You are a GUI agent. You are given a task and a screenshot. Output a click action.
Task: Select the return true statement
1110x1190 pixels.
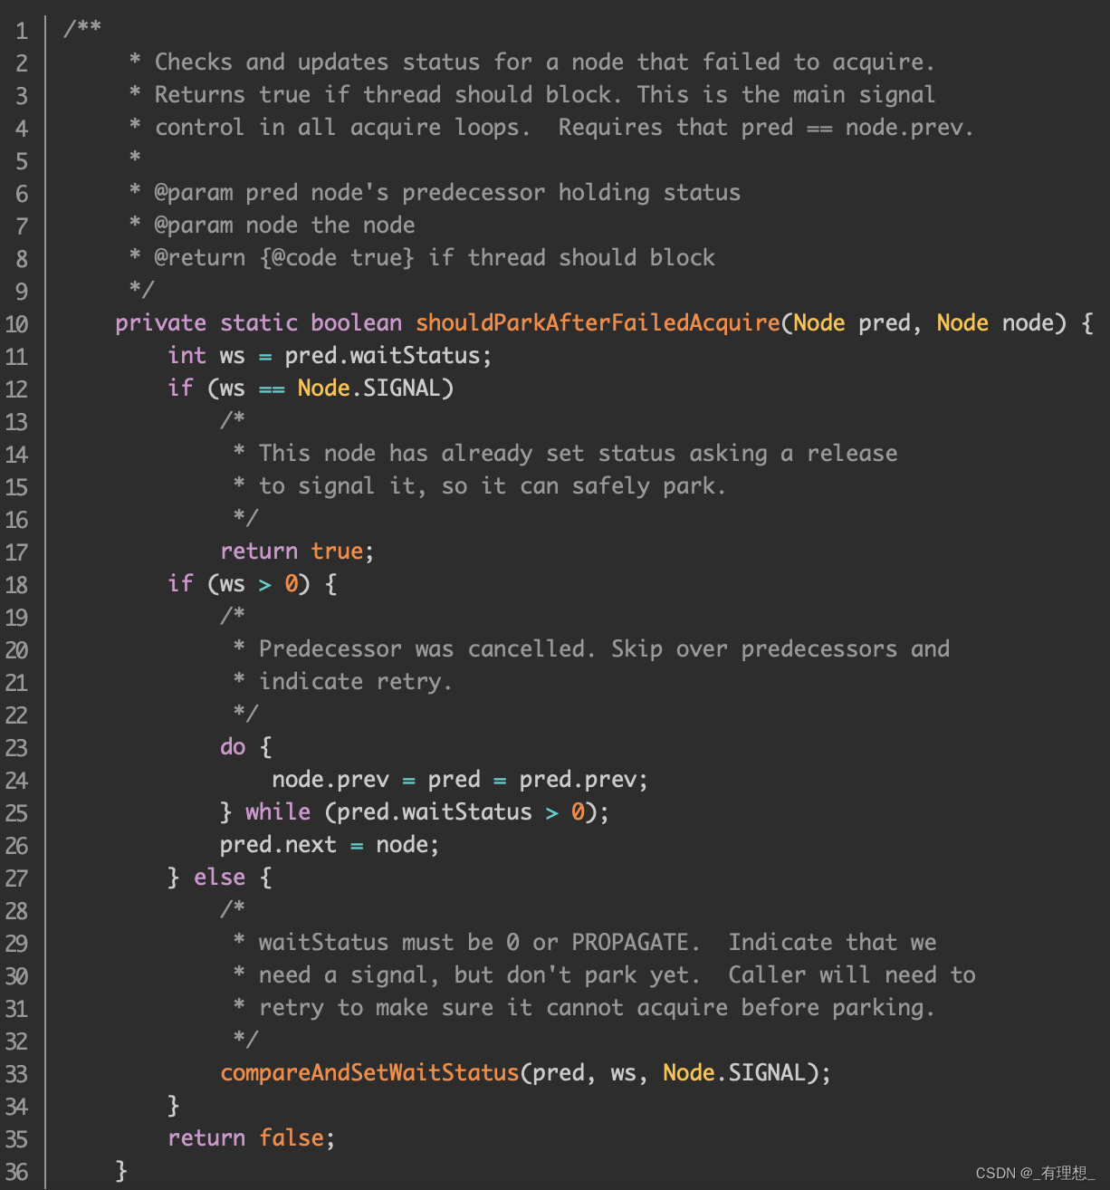295,551
